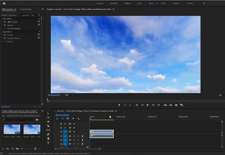Switch to Color workspace
The image size is (225, 155).
point(139,3)
